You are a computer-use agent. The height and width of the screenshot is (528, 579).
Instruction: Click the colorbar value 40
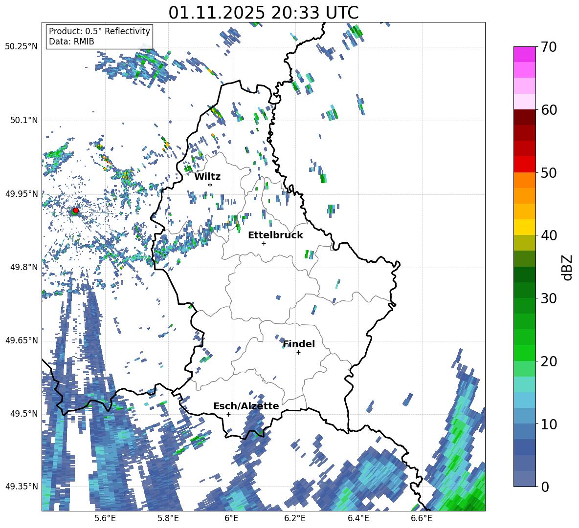549,235
